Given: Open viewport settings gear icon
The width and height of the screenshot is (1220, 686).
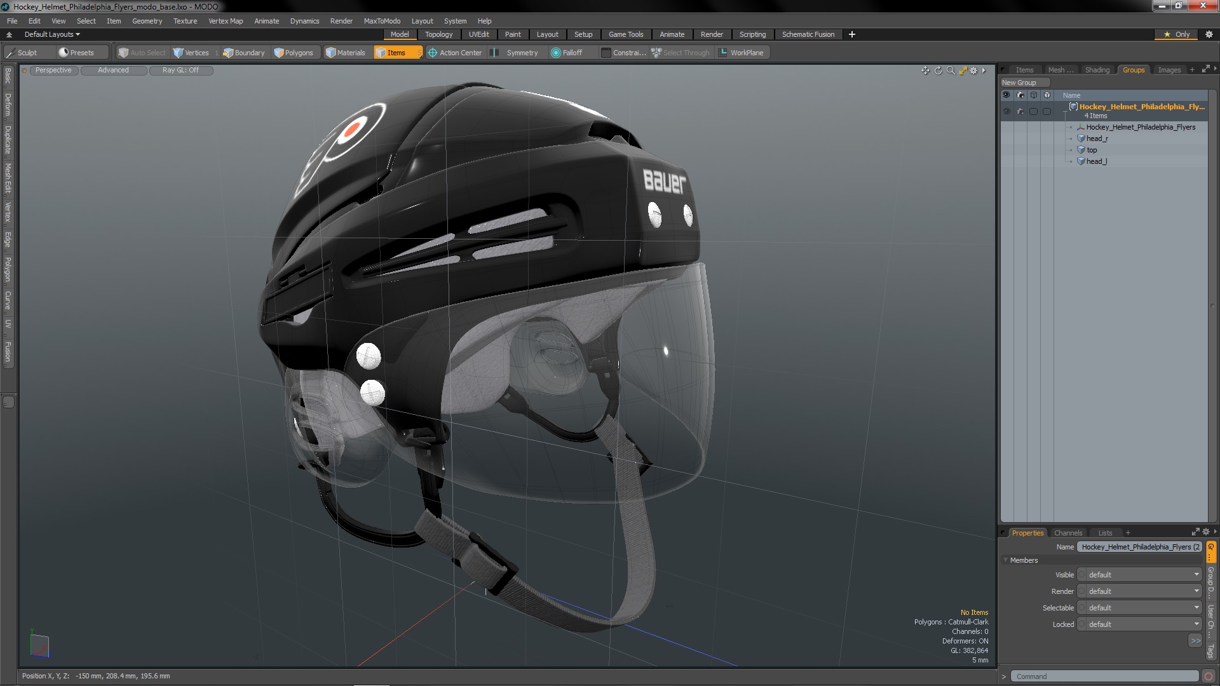Looking at the screenshot, I should point(973,71).
